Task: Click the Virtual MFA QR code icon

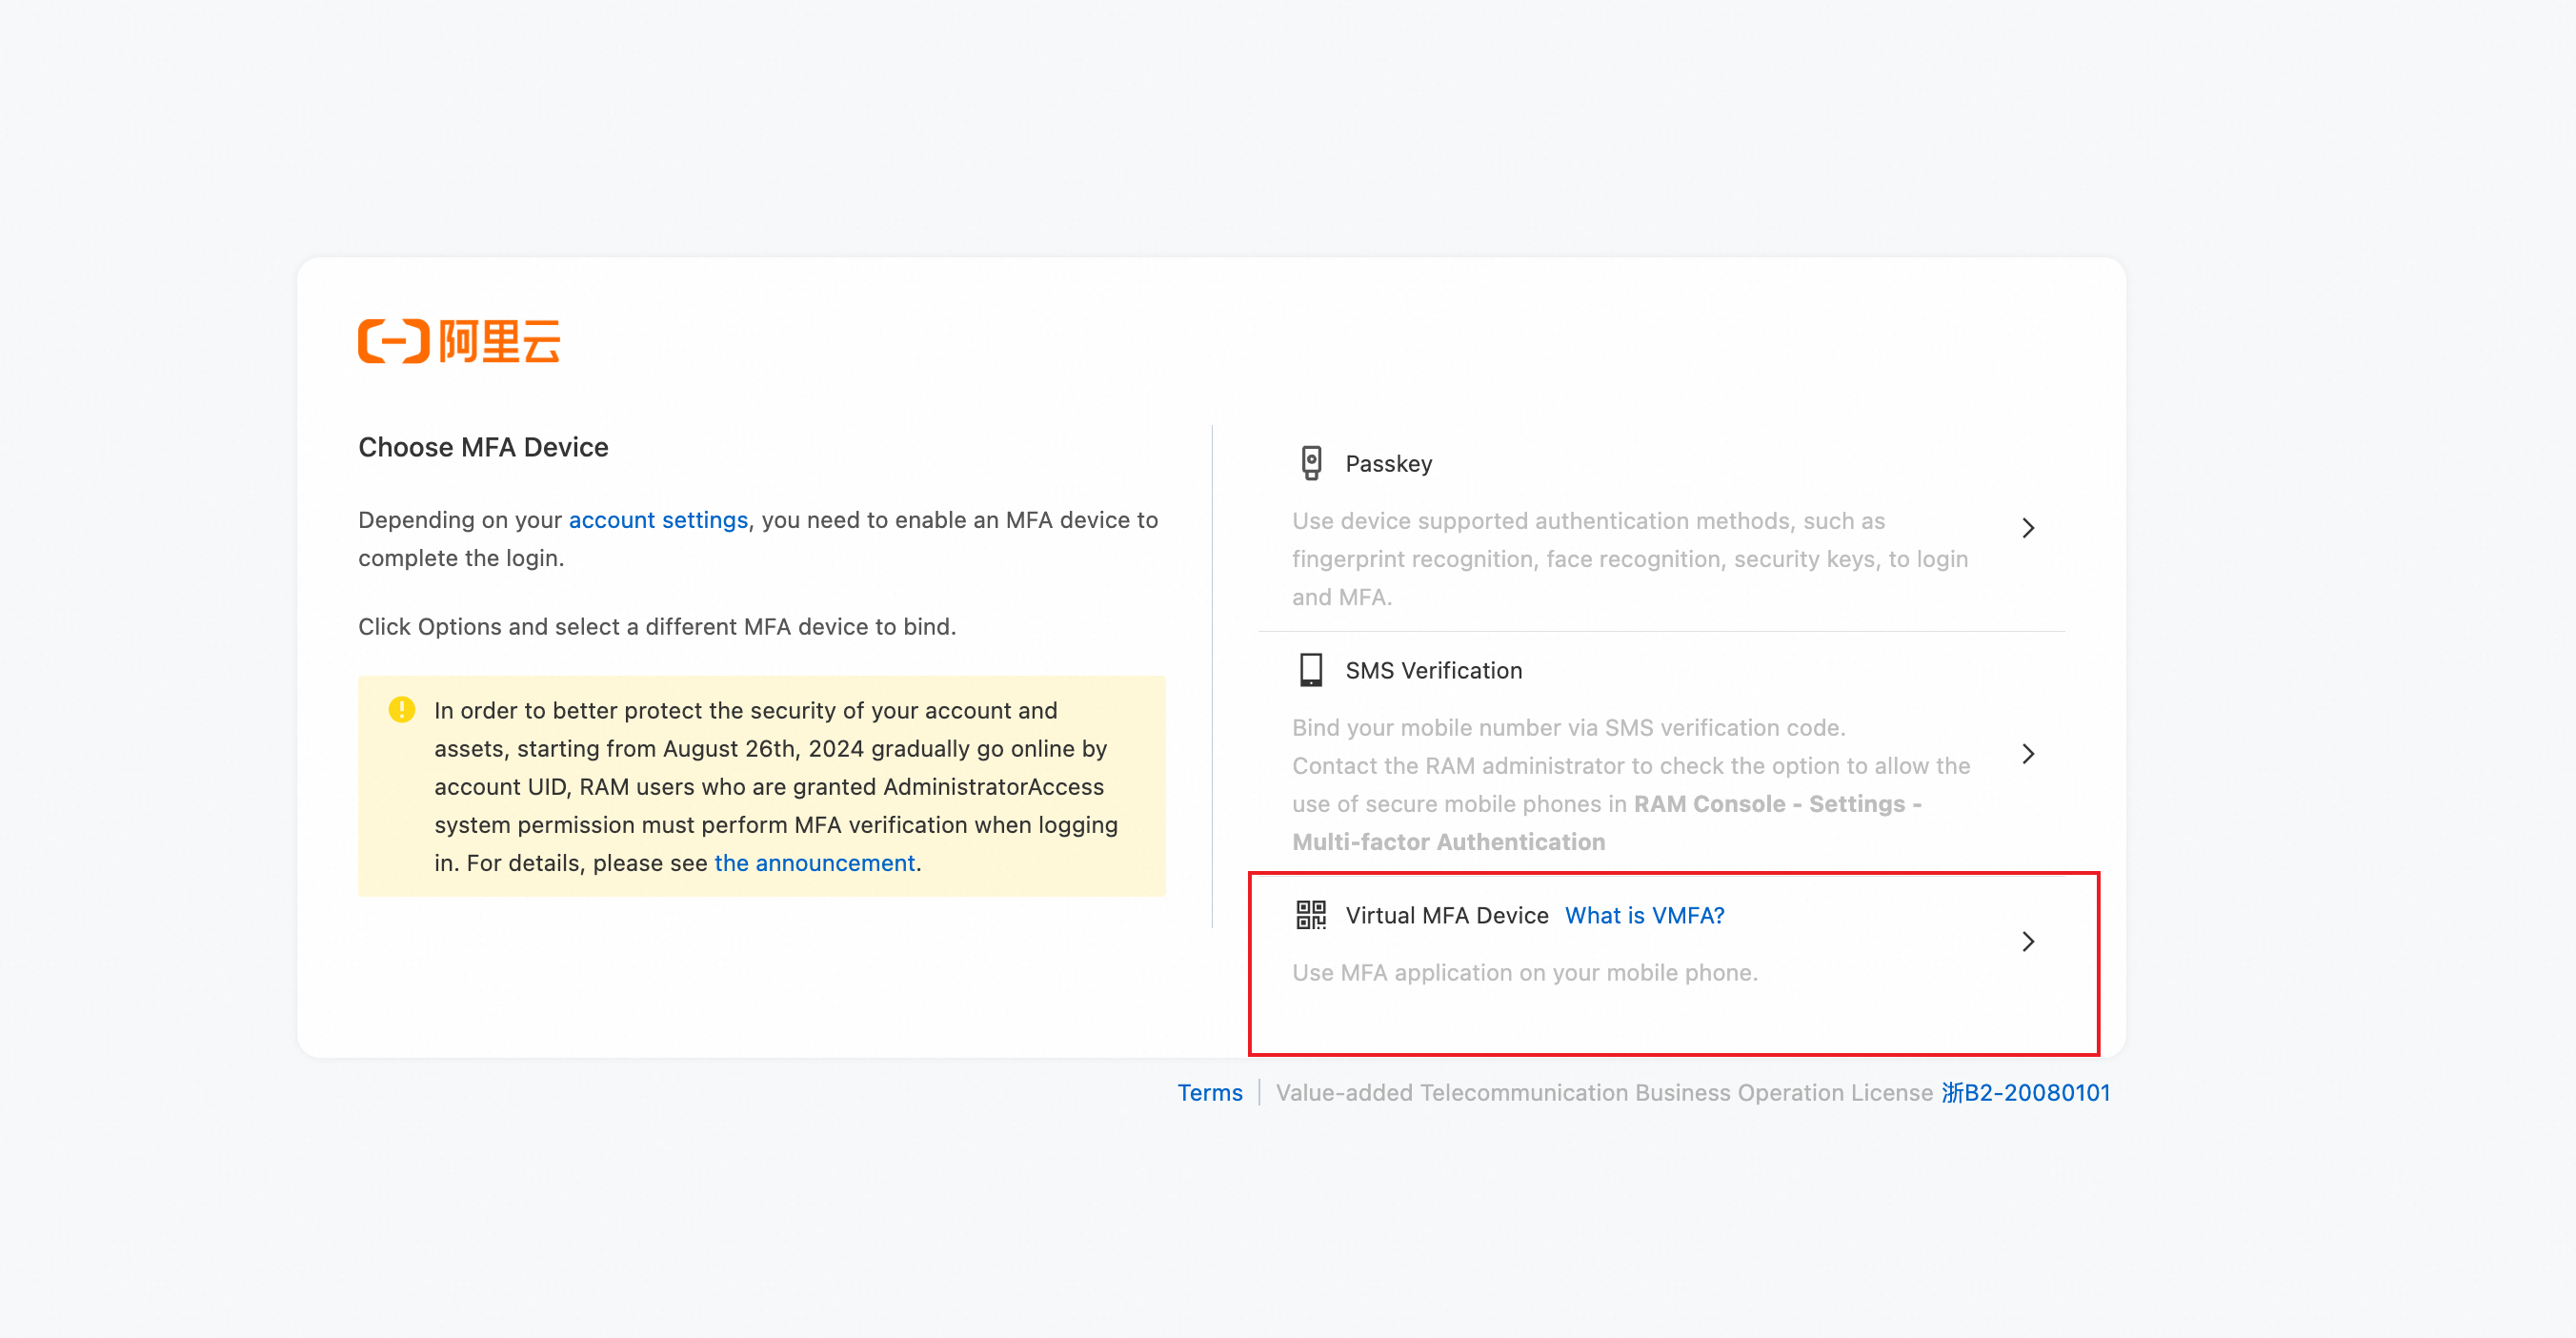Action: click(x=1311, y=915)
